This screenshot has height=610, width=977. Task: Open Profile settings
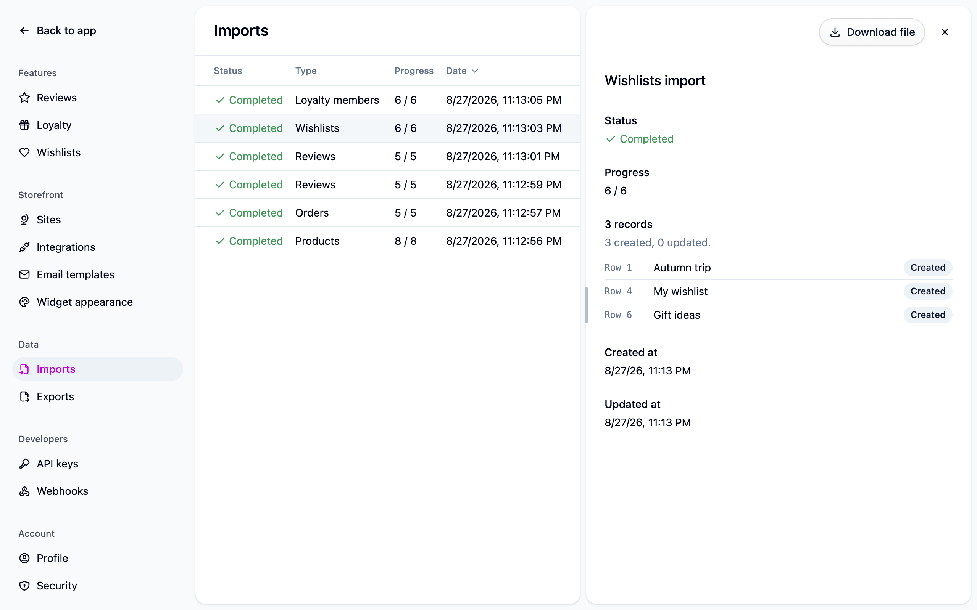point(98,558)
